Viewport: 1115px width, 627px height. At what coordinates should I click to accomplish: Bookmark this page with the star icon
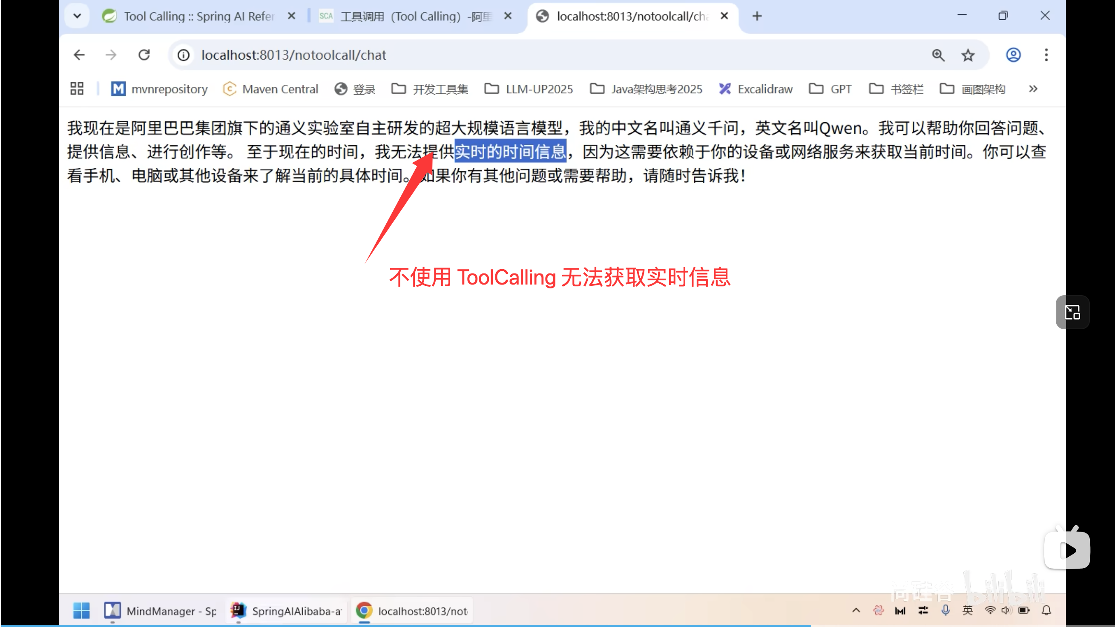click(x=968, y=55)
